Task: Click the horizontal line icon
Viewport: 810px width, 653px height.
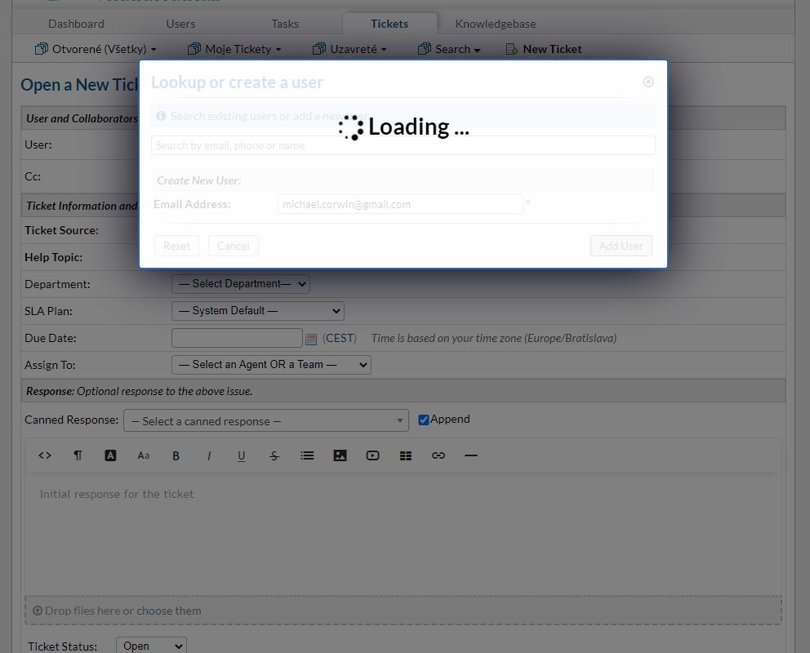Action: coord(471,455)
